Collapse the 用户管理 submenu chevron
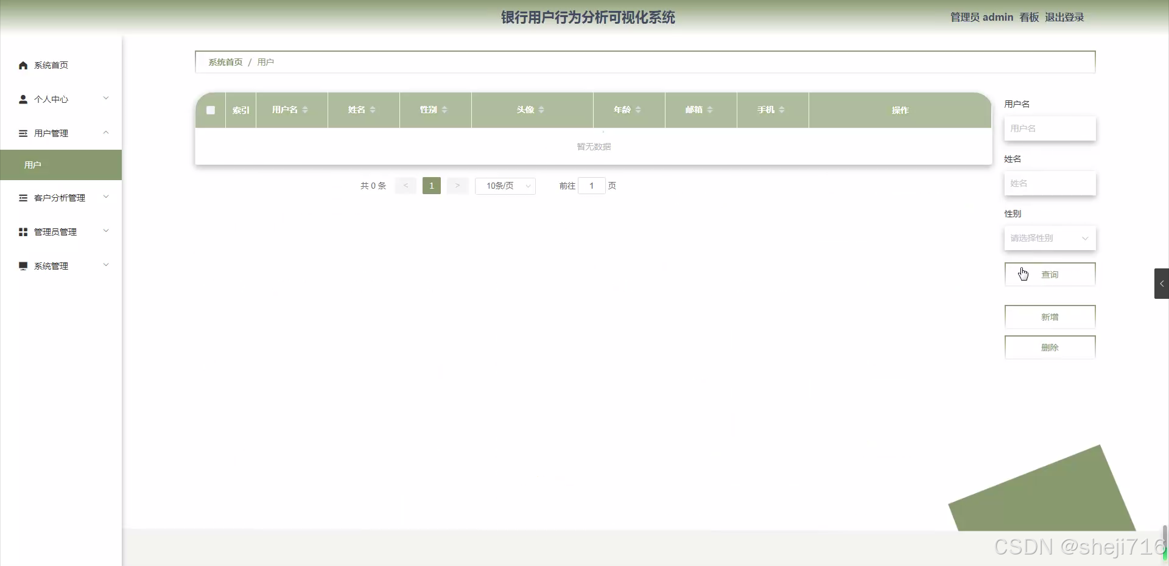1169x566 pixels. pos(106,133)
